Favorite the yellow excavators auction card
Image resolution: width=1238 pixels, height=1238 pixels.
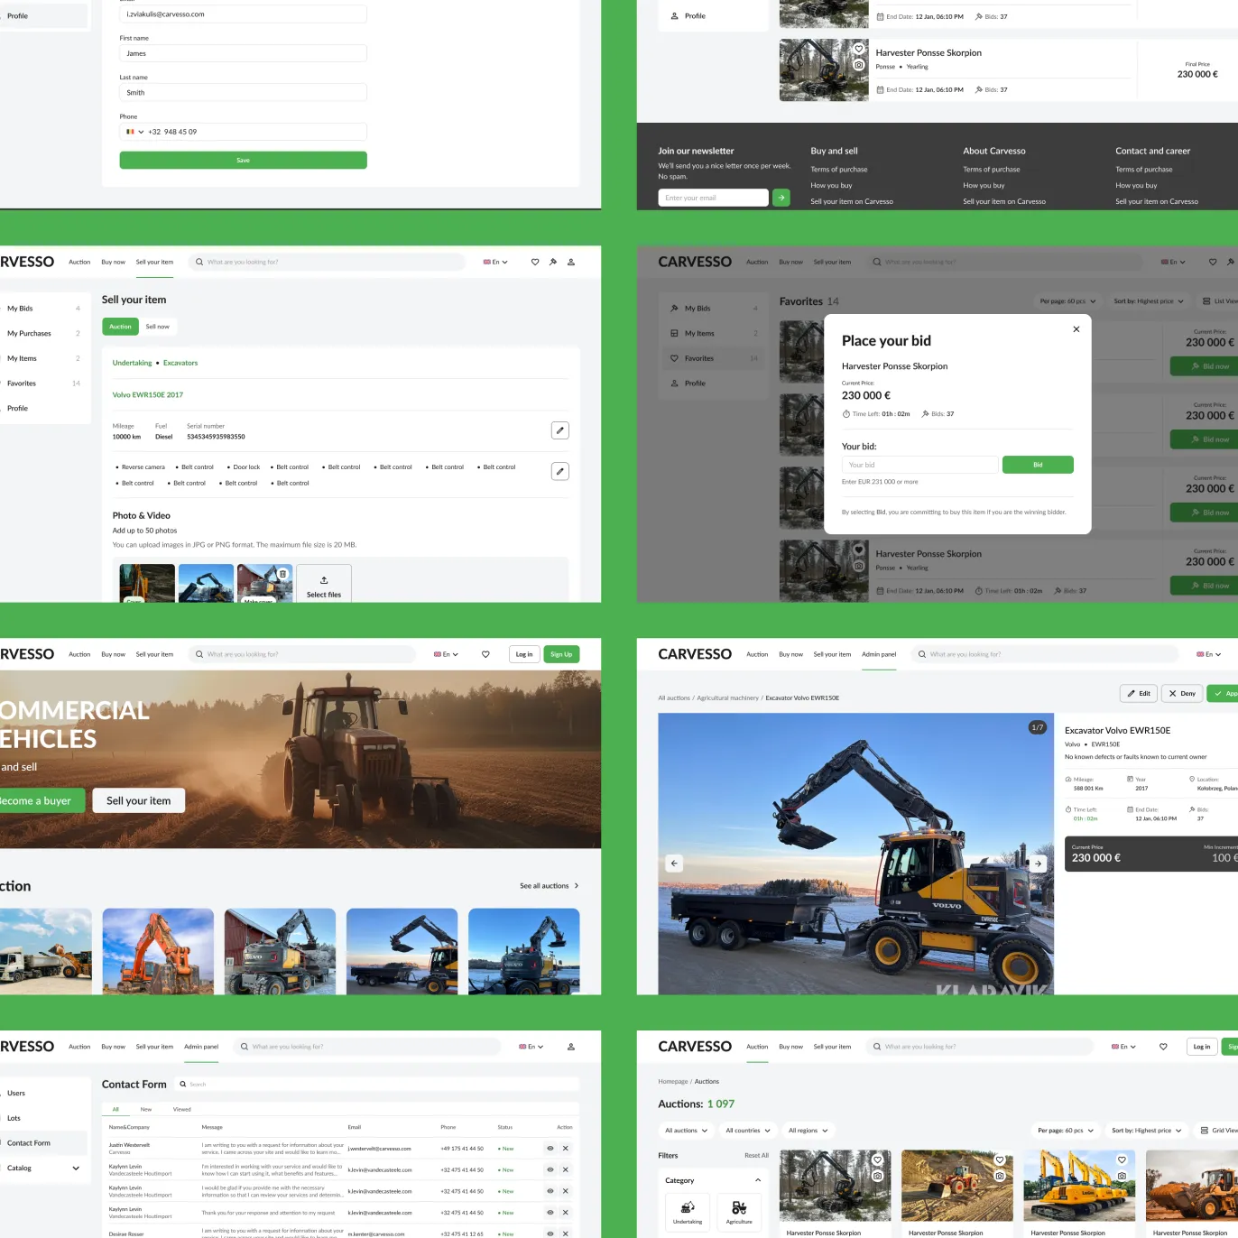1122,1159
